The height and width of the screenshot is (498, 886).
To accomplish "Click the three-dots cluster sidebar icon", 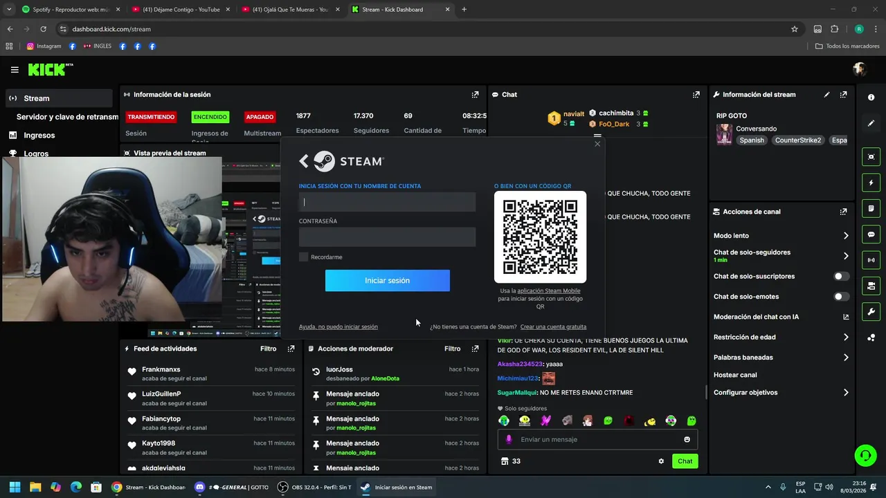I will 871,338.
